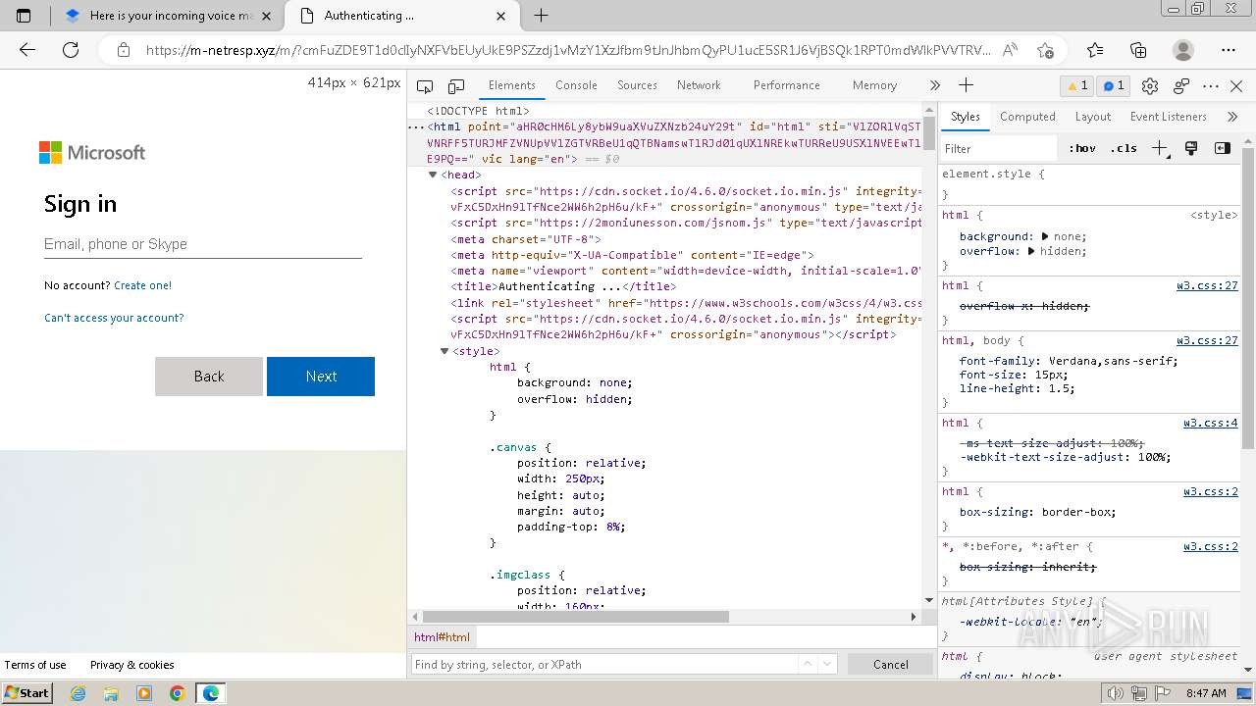The image size is (1256, 706).
Task: Switch to Elements tab
Action: point(512,85)
